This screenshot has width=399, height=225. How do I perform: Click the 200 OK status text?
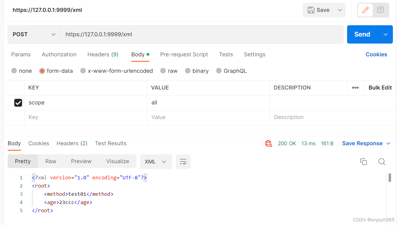[287, 143]
